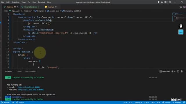Open the Network 192.168 address link
This screenshot has width=186, height=104.
[31, 90]
